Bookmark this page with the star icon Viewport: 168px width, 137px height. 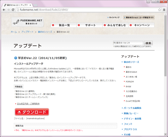(160, 10)
